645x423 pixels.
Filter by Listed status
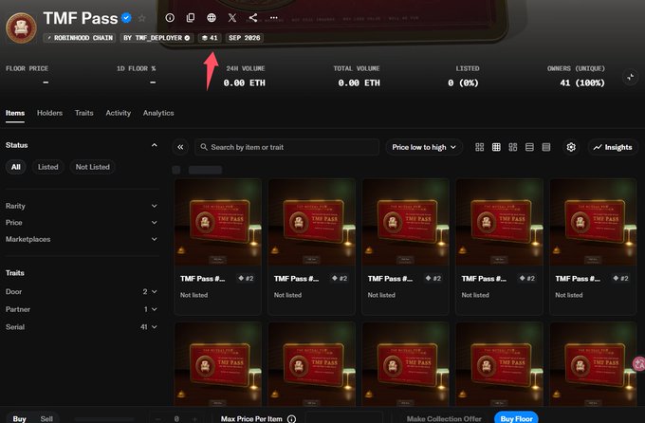(x=48, y=167)
